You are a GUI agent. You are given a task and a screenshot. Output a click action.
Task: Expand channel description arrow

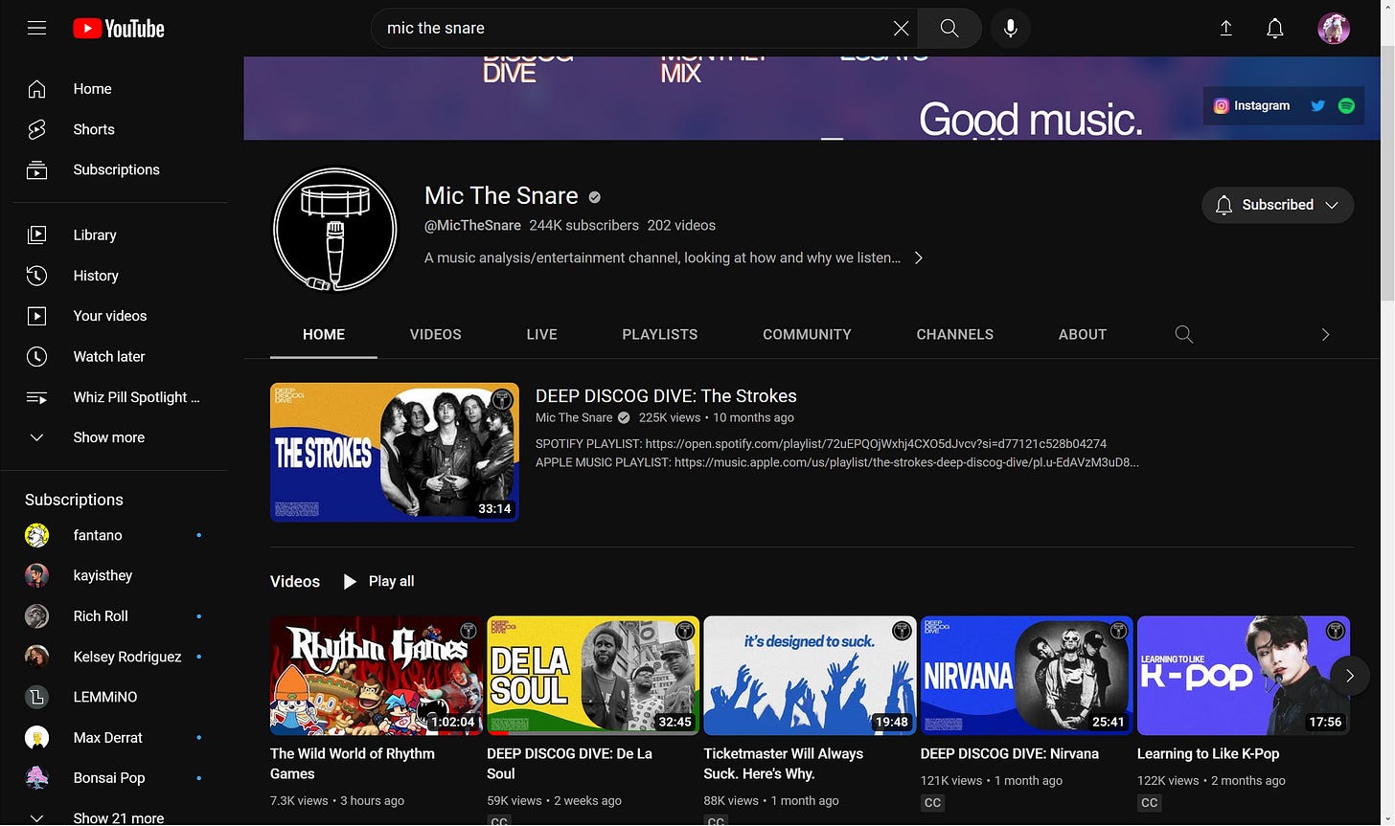[918, 257]
